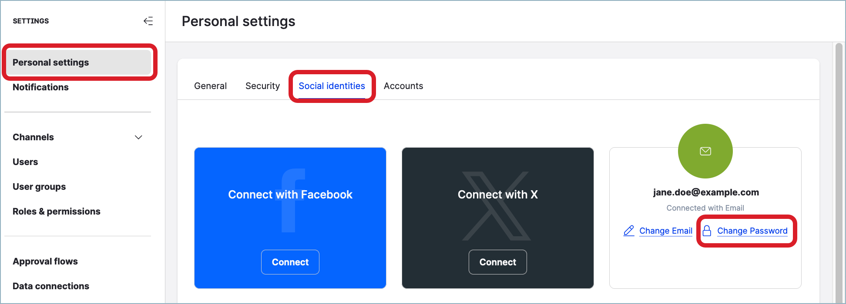846x304 pixels.
Task: Click the green envelope avatar icon
Action: click(x=705, y=151)
